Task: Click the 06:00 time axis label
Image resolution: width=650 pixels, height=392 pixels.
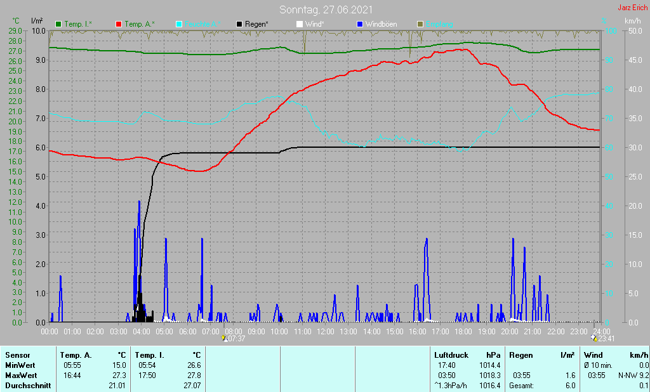Action: [x=188, y=332]
